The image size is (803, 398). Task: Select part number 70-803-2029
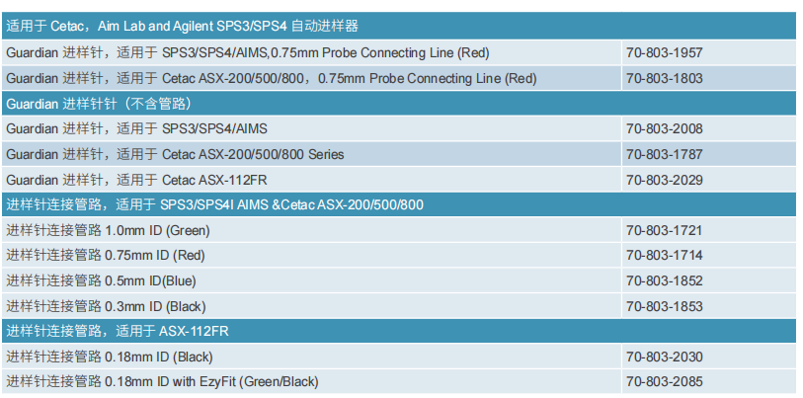665,180
